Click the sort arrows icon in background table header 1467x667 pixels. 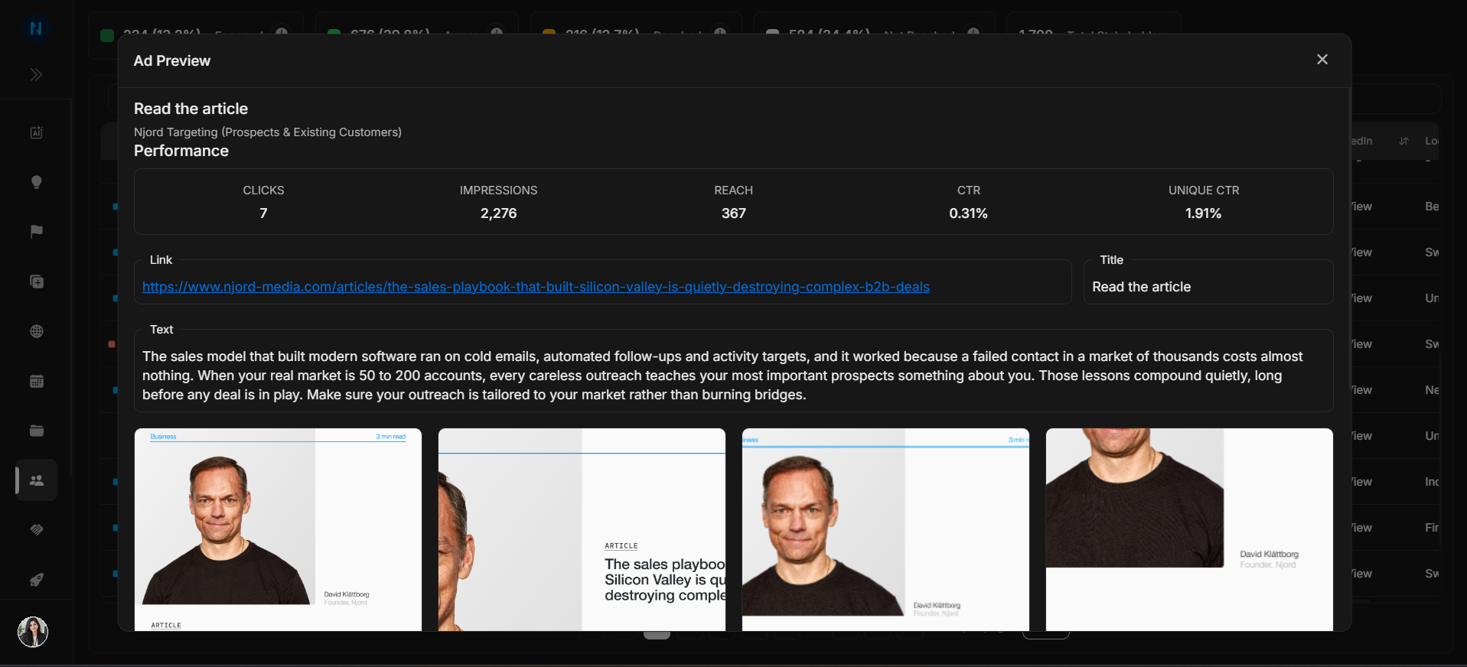(x=1403, y=142)
